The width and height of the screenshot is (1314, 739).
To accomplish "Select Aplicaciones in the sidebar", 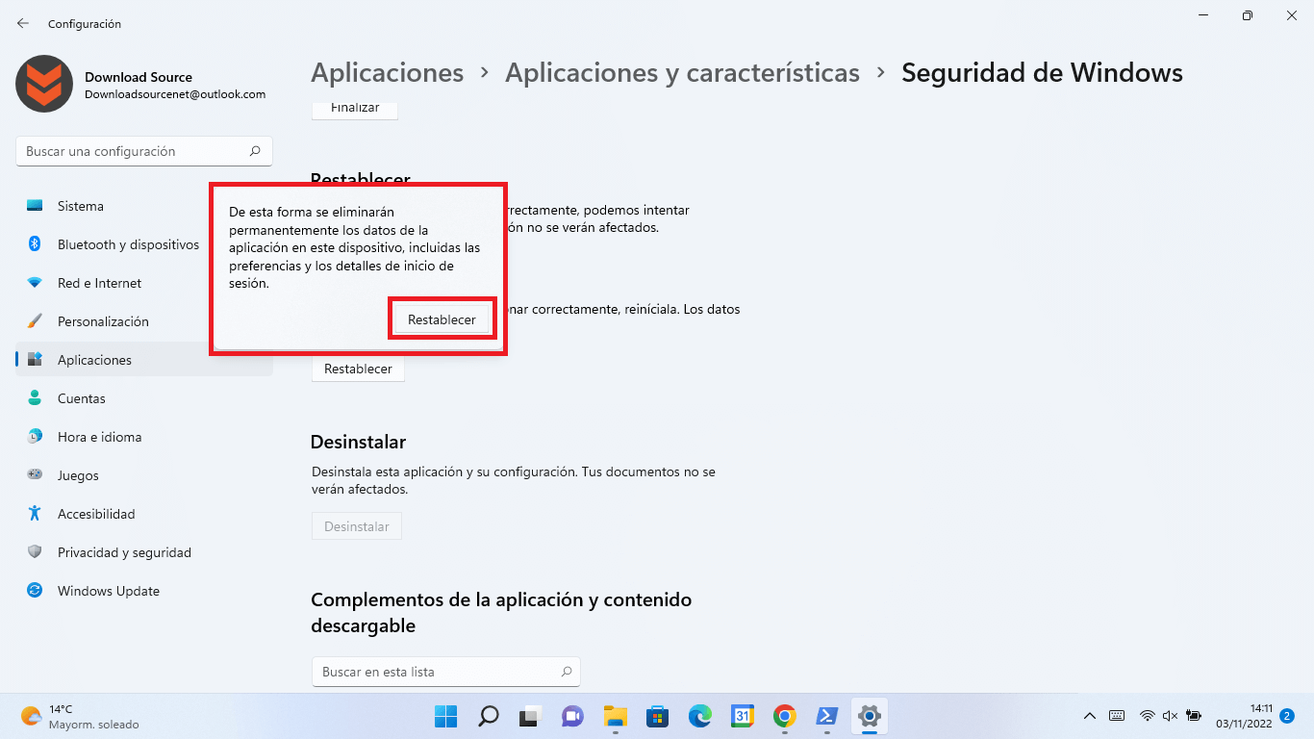I will click(144, 360).
